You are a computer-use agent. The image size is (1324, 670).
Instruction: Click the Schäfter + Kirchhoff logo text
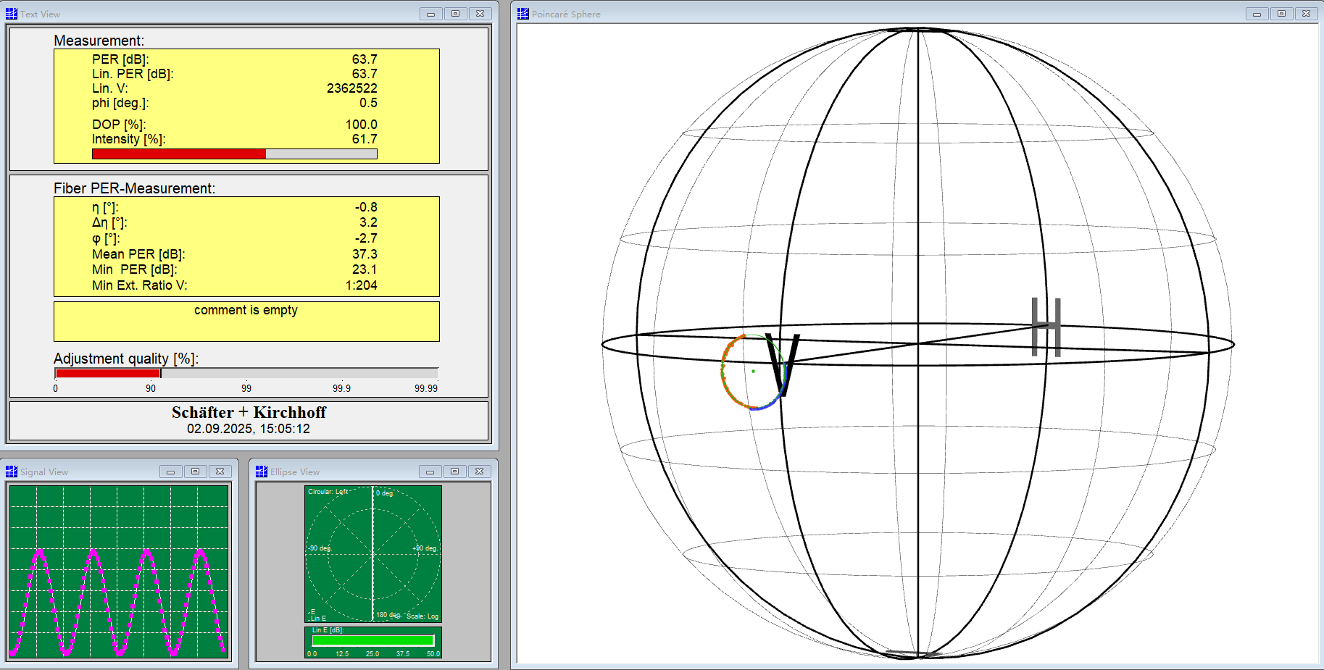249,412
